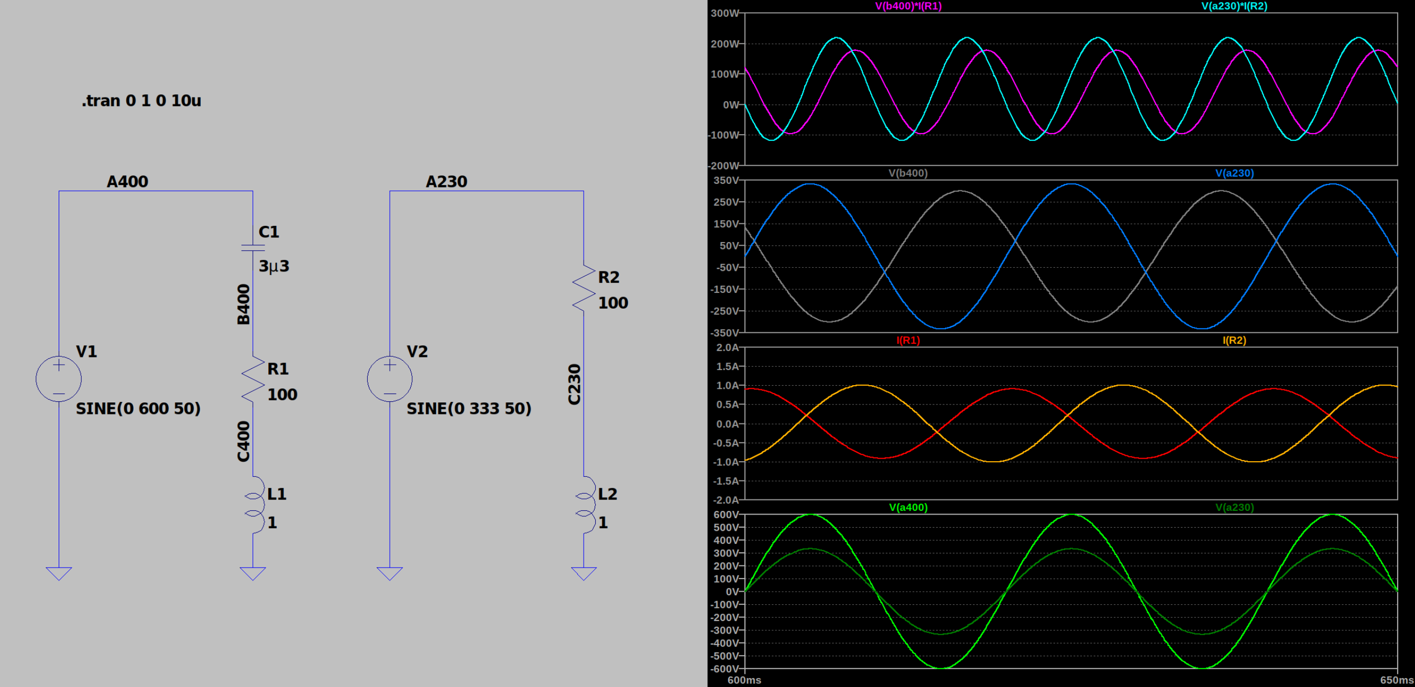Viewport: 1415px width, 687px height.
Task: Click the C1 capacitor symbol
Action: 253,248
